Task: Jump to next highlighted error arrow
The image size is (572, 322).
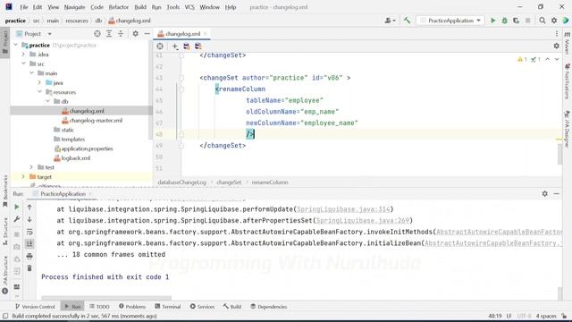Action: [x=557, y=59]
